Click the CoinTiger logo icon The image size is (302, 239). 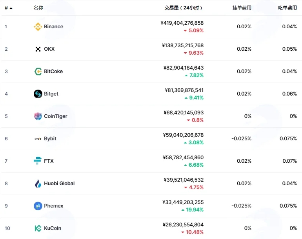coord(38,116)
